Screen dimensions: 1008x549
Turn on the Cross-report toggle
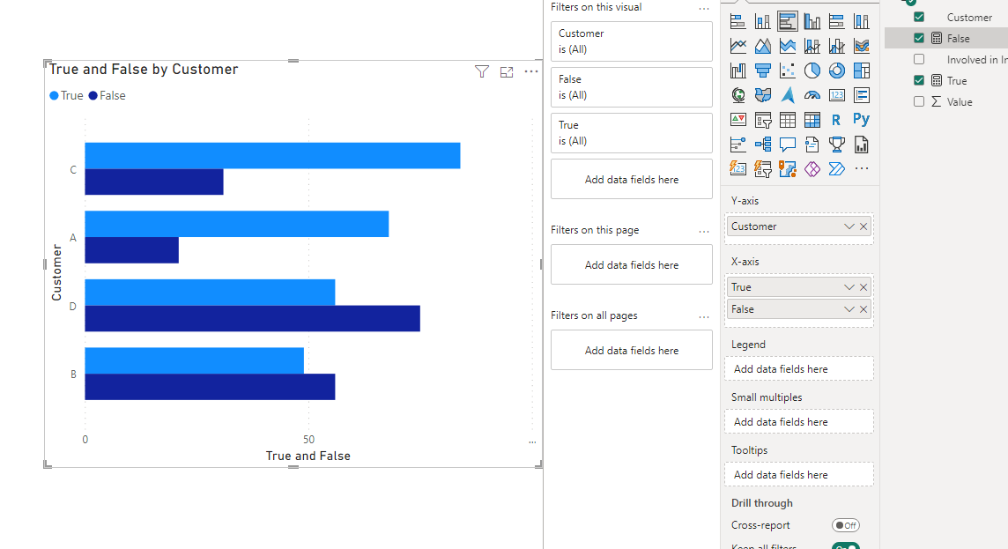pos(845,525)
